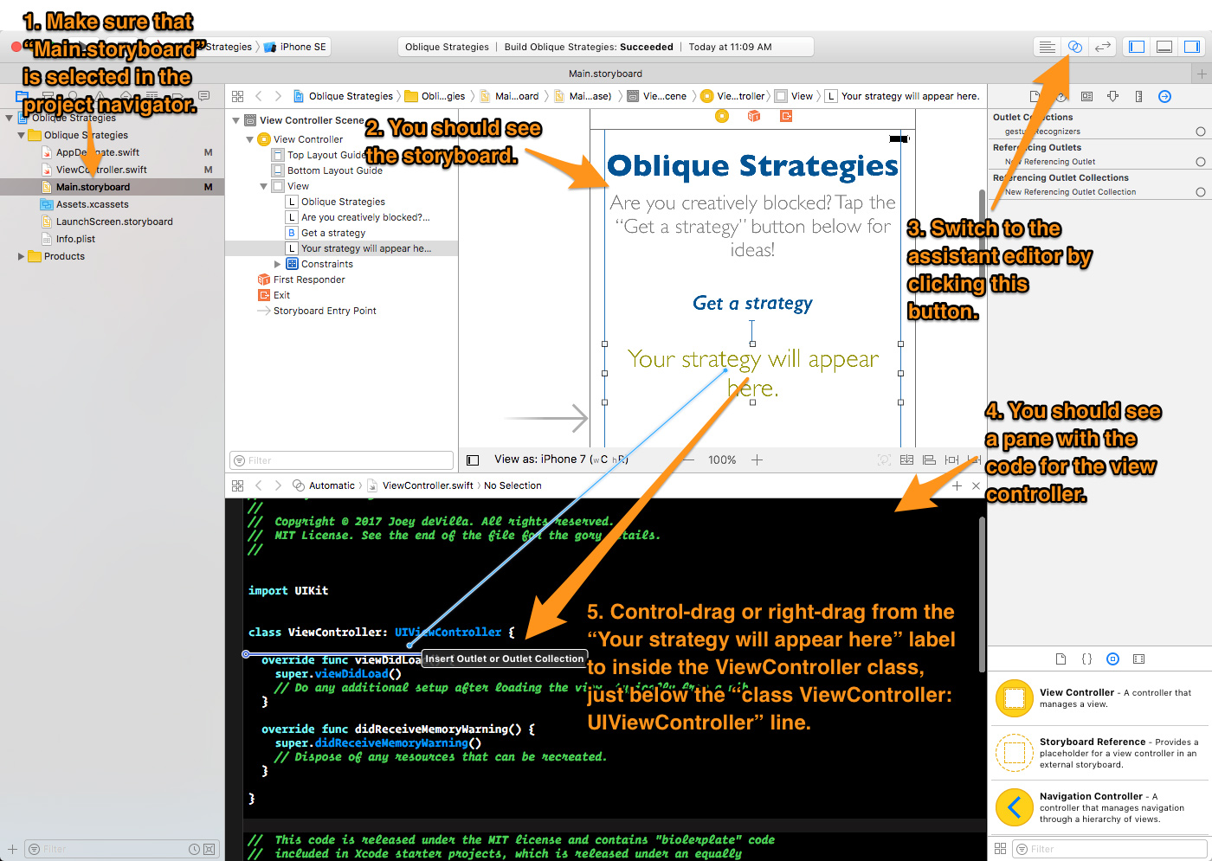Image resolution: width=1212 pixels, height=861 pixels.
Task: Collapse the View Controller outline item
Action: point(249,139)
